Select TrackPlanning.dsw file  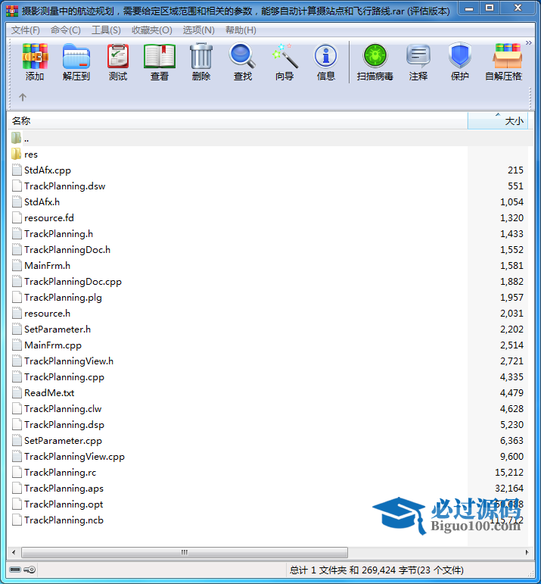click(x=65, y=186)
